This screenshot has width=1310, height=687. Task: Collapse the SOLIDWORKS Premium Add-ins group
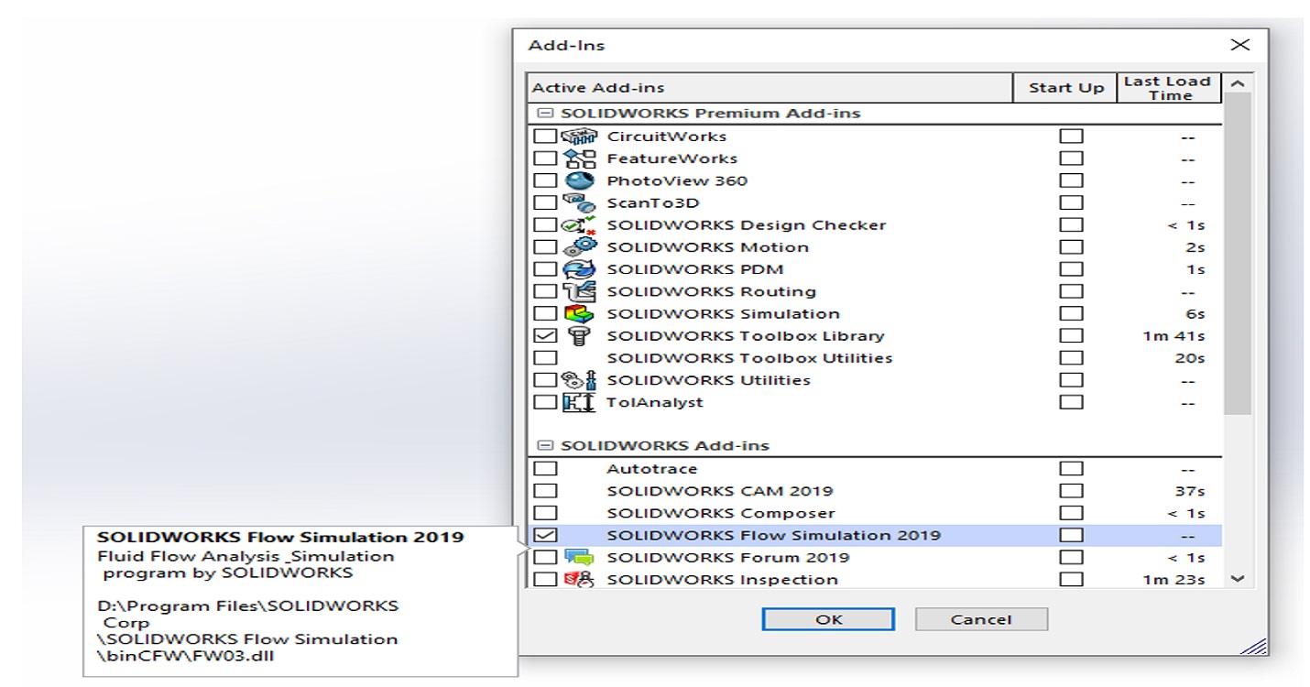[x=546, y=114]
